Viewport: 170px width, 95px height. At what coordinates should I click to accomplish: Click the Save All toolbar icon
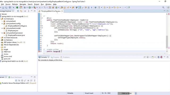[6, 8]
